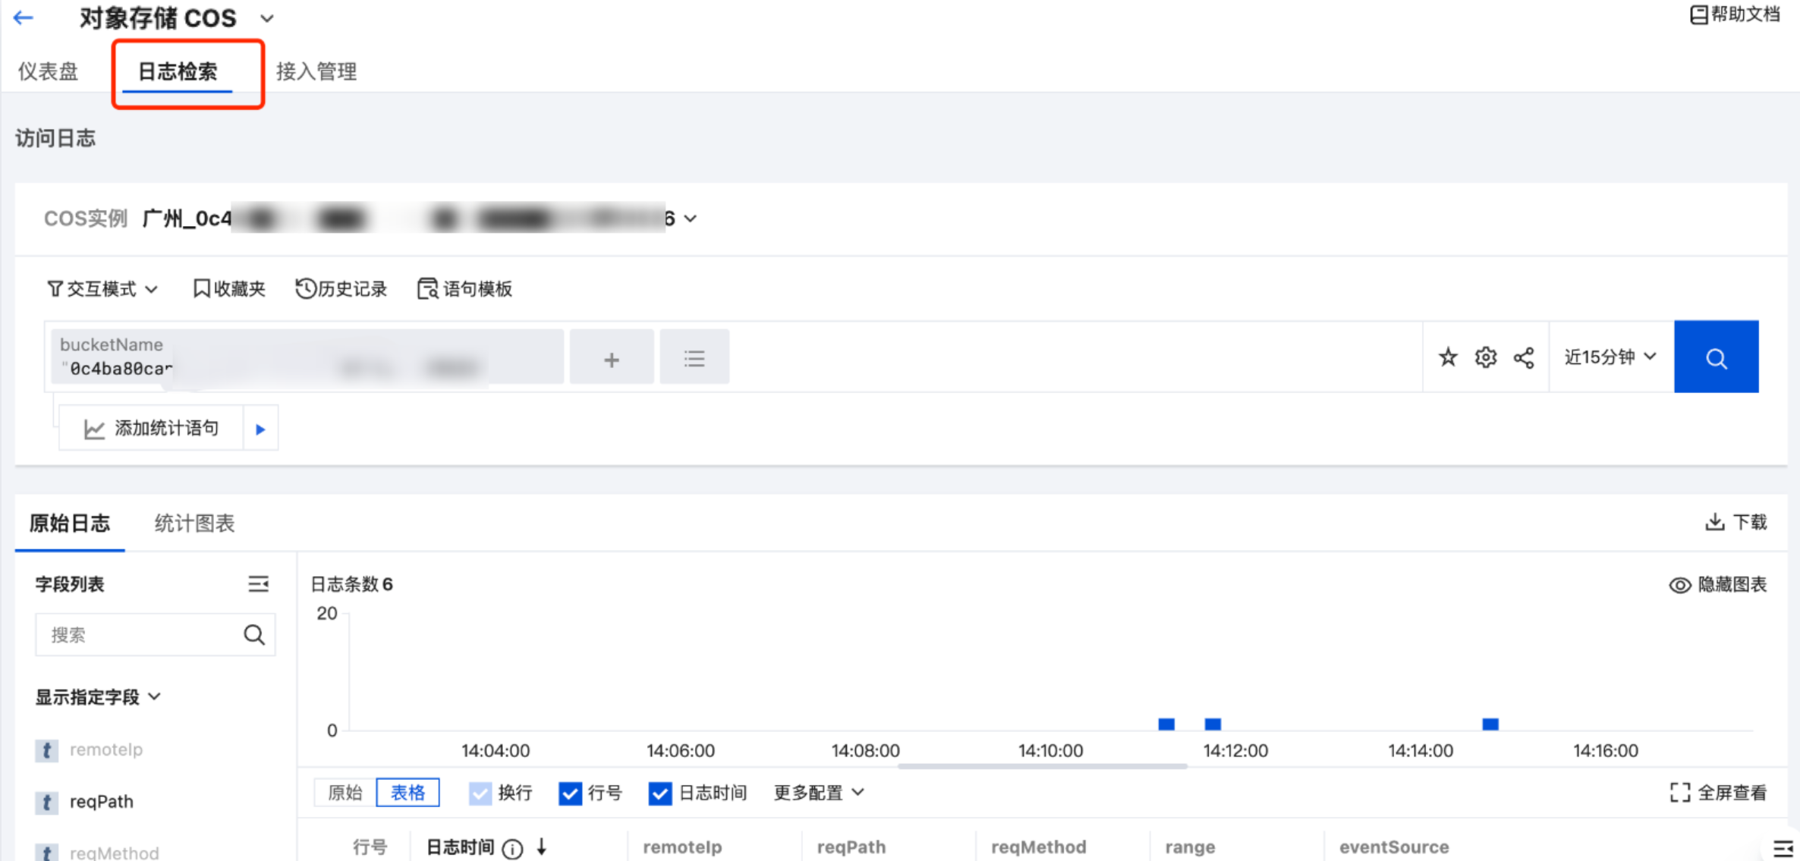Click the 日志条数 6 count label
The height and width of the screenshot is (861, 1800).
click(351, 584)
